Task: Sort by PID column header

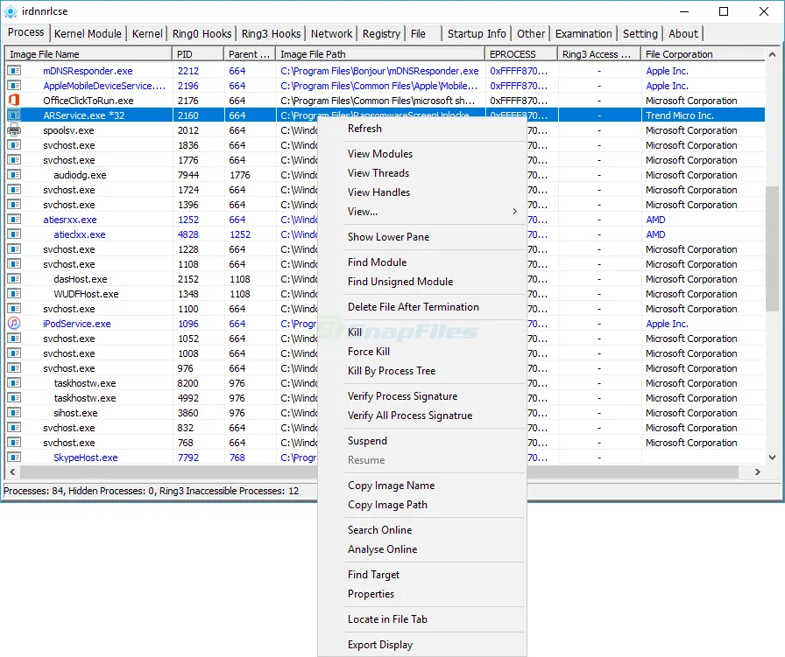Action: (198, 54)
